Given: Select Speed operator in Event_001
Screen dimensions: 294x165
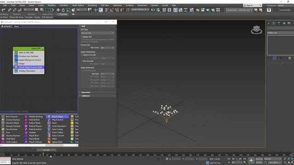Looking at the screenshot, I should [28, 60].
